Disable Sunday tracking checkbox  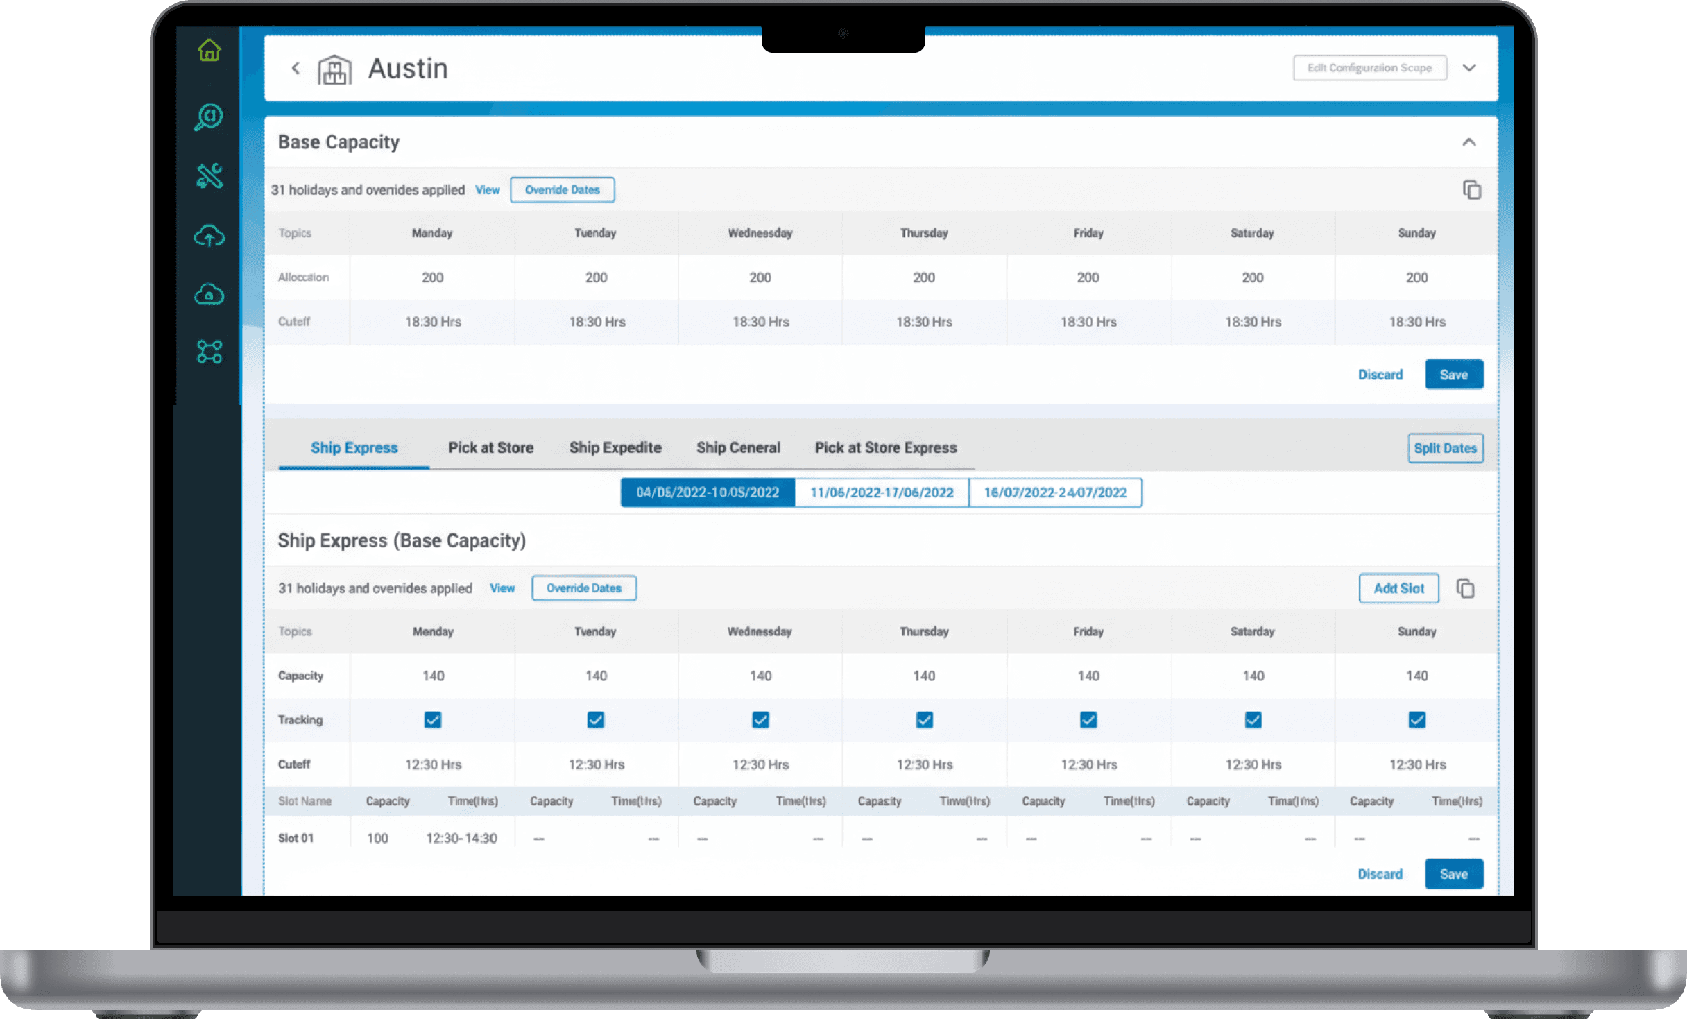click(1416, 720)
